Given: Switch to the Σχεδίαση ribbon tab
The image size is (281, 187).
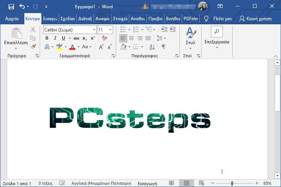Looking at the screenshot, I should pos(67,19).
